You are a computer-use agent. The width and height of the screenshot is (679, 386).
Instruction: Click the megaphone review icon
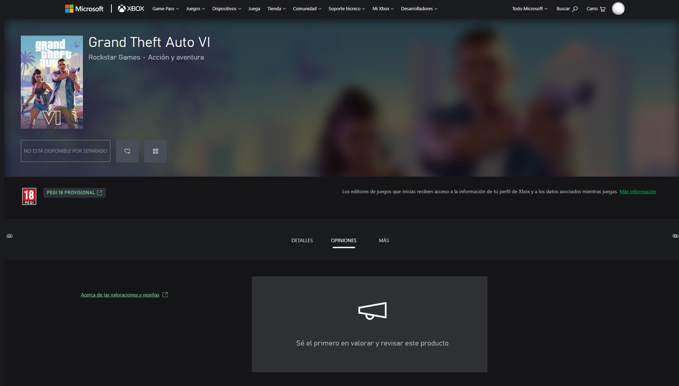tap(372, 311)
